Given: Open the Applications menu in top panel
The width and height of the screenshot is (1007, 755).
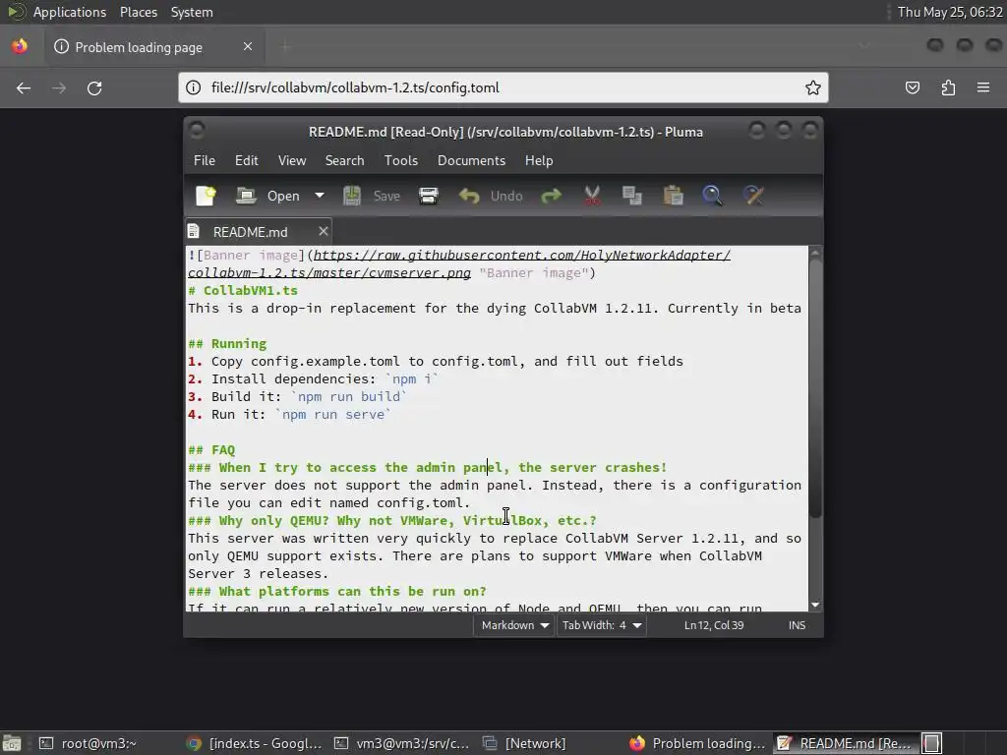Looking at the screenshot, I should pyautogui.click(x=70, y=12).
